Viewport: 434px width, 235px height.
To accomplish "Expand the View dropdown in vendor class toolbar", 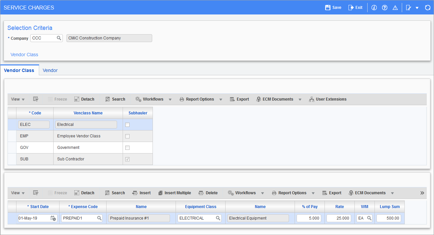I will 18,99.
